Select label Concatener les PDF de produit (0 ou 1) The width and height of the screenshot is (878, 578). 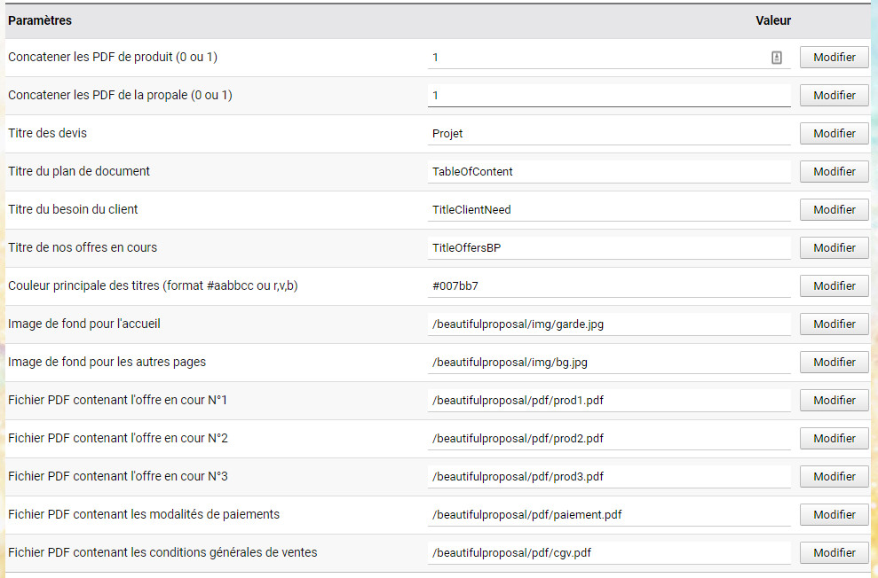pos(113,57)
